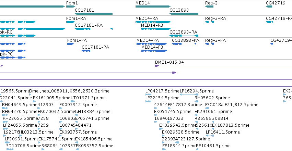Image resolution: width=292 pixels, height=151 pixels.
Task: Open EST EK029528.5prime
Action: 180,132
